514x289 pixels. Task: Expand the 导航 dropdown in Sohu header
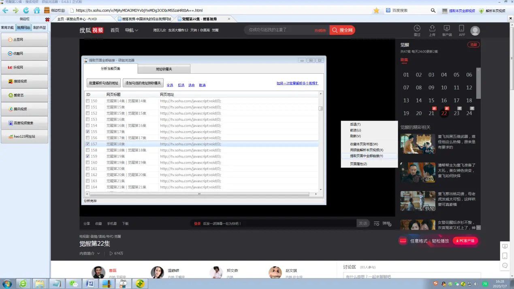(132, 30)
